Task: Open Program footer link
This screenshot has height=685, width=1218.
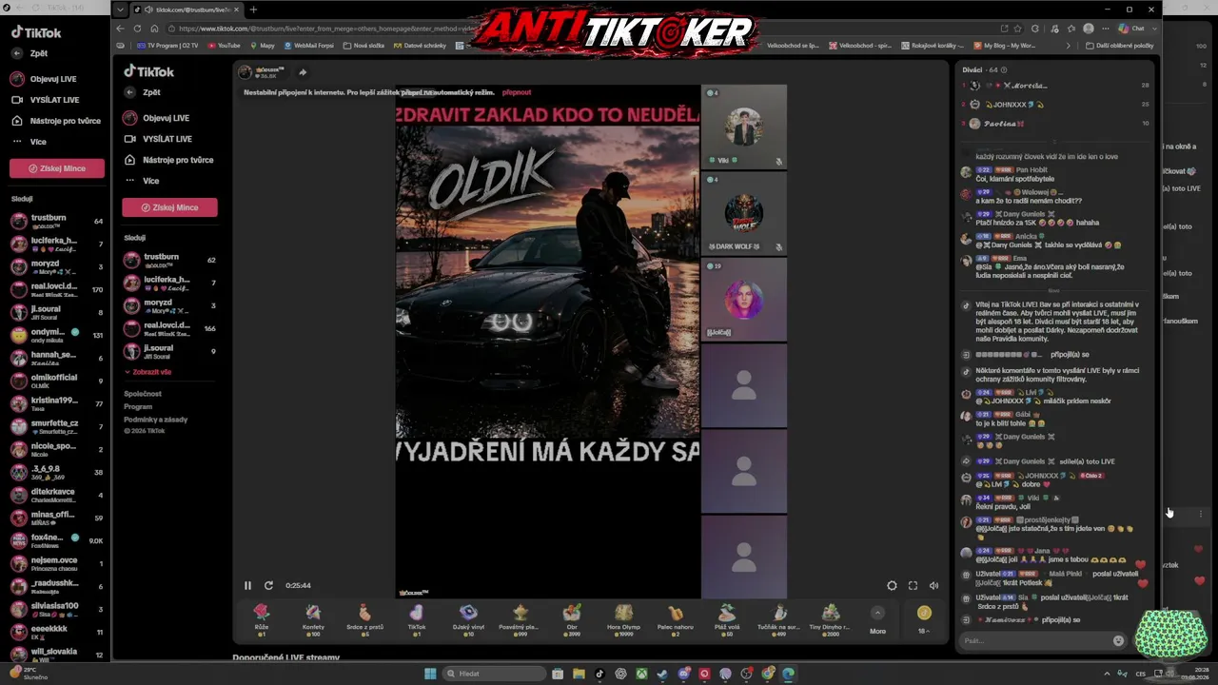Action: coord(138,406)
